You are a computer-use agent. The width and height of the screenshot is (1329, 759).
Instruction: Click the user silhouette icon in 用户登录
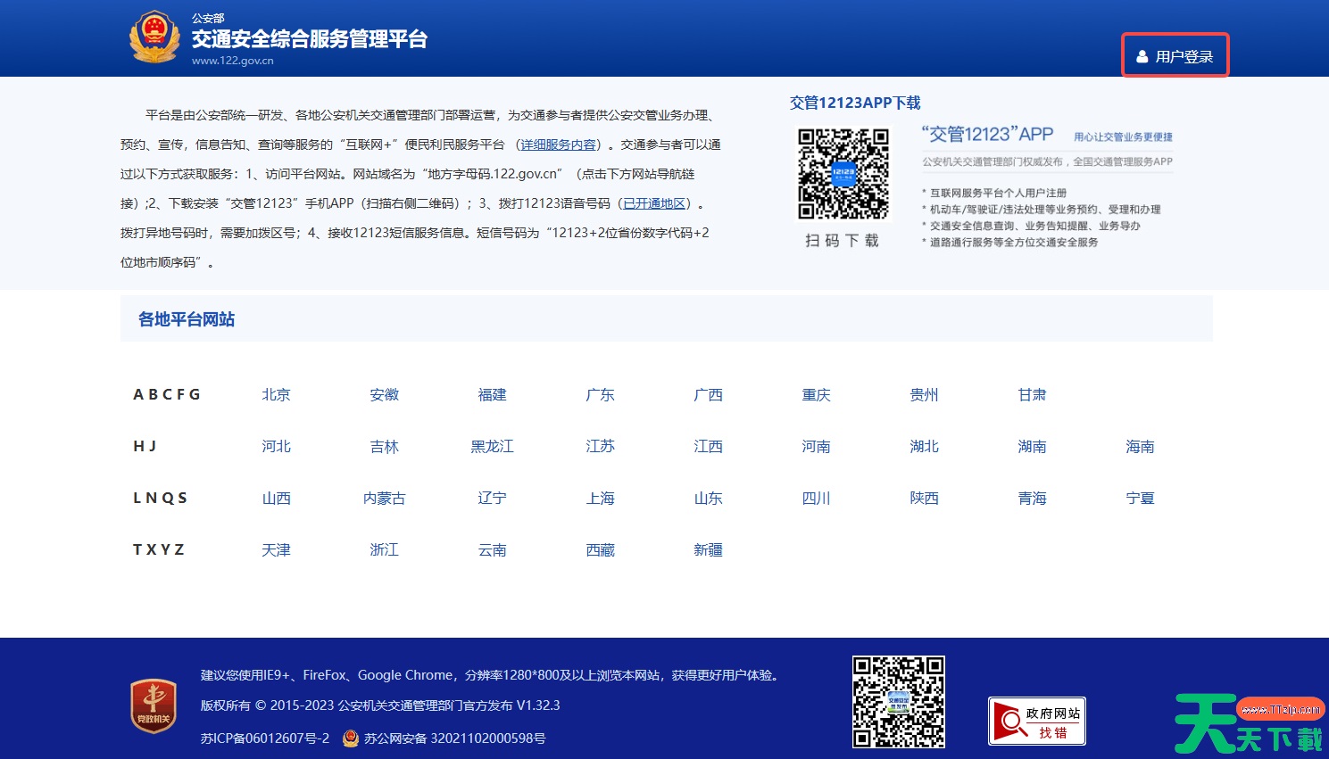pyautogui.click(x=1142, y=55)
